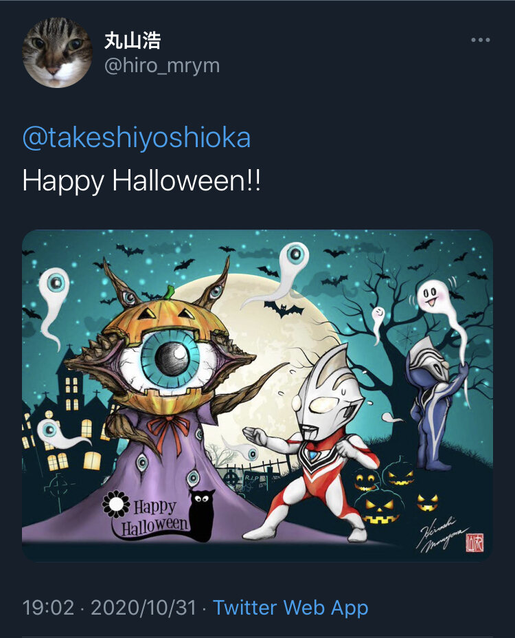Open the three-dot more options menu
Screen dimensions: 515x638
[x=481, y=41]
